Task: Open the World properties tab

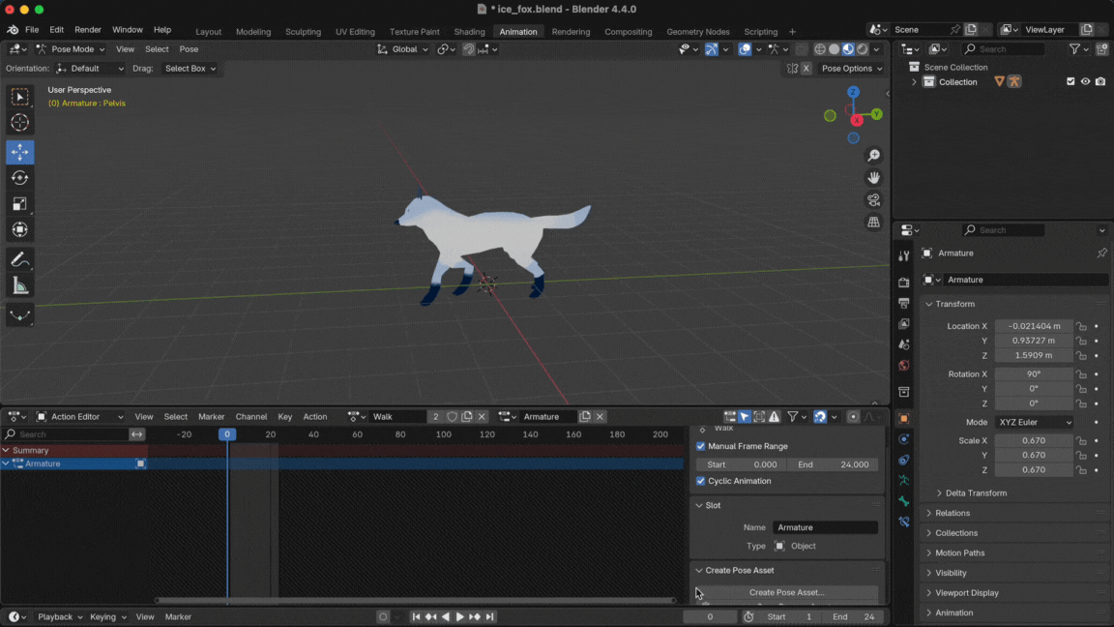Action: pos(904,366)
